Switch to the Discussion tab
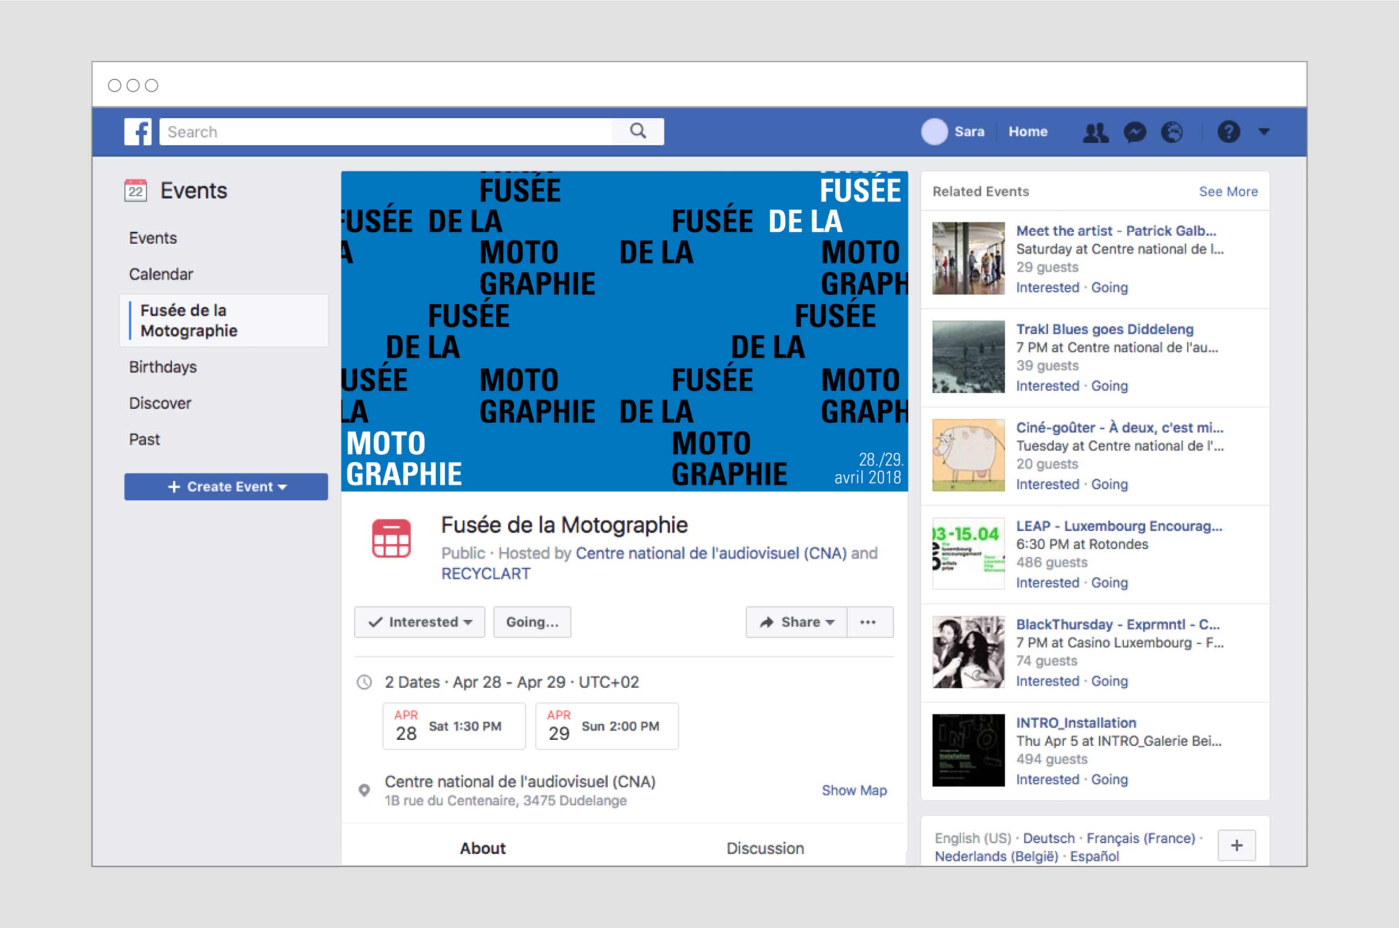Screen dimensions: 1399x928 (765, 848)
